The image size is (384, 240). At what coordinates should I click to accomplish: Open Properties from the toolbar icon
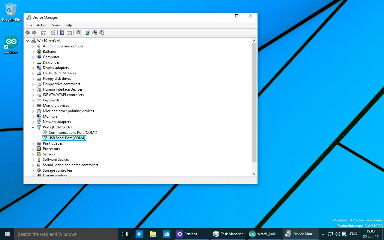click(53, 32)
